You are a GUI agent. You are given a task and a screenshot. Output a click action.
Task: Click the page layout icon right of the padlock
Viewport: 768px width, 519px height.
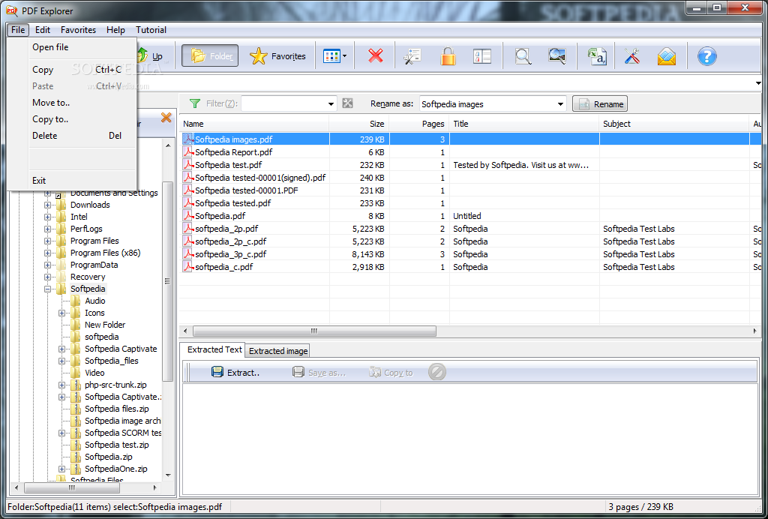[x=482, y=55]
